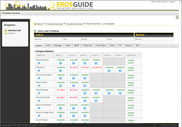The height and width of the screenshot is (127, 182).
Task: Open the Tantra tab
Action: (112, 46)
